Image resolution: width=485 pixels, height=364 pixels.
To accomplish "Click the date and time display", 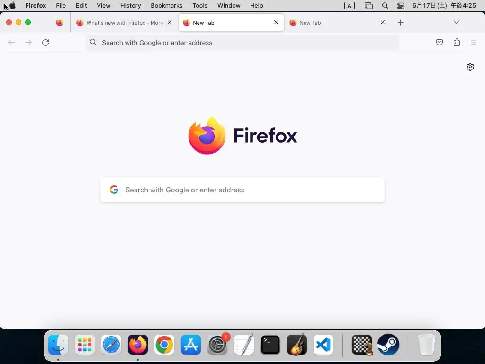I will click(x=444, y=6).
